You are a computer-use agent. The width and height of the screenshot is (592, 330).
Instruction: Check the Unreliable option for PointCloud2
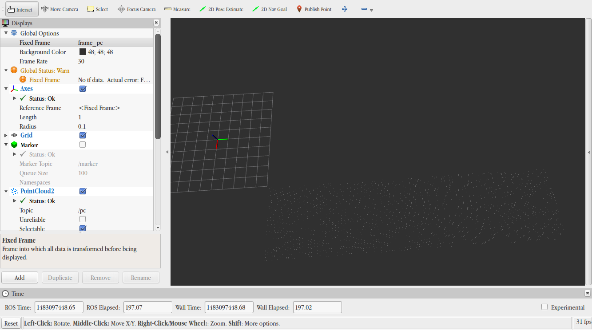pos(83,219)
